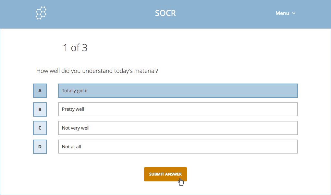Screen dimensions: 331x195
Task: Click the empty white area right of the question
Action: pyautogui.click(x=234, y=71)
